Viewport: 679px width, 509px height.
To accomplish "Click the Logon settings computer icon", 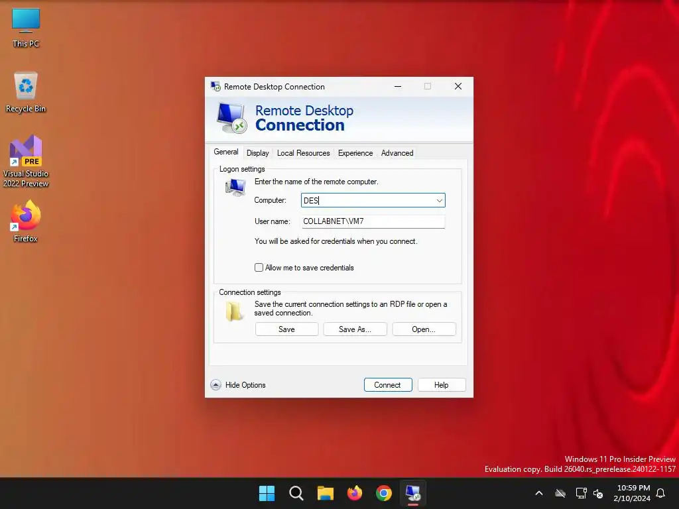I will pyautogui.click(x=235, y=188).
